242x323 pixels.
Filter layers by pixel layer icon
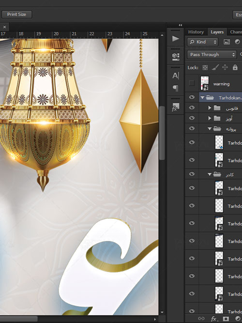(x=227, y=42)
